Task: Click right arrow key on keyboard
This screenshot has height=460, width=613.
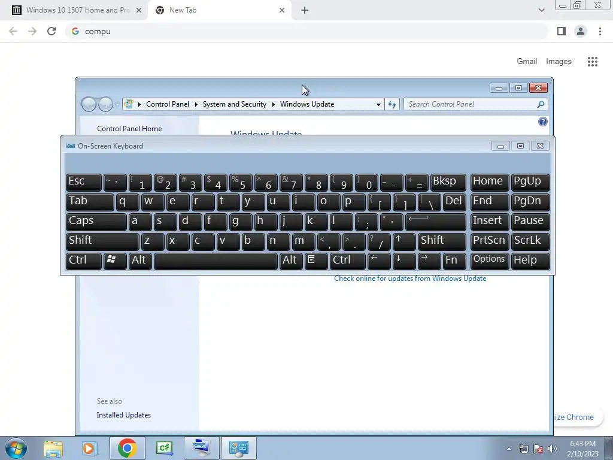Action: pyautogui.click(x=429, y=261)
